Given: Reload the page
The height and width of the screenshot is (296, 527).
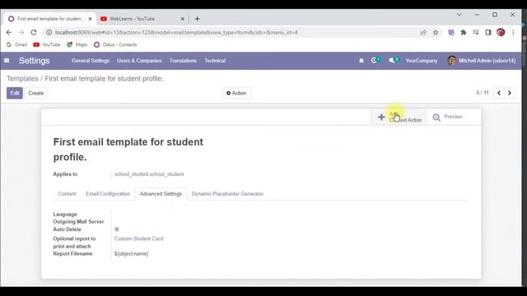Looking at the screenshot, I should click(x=34, y=33).
